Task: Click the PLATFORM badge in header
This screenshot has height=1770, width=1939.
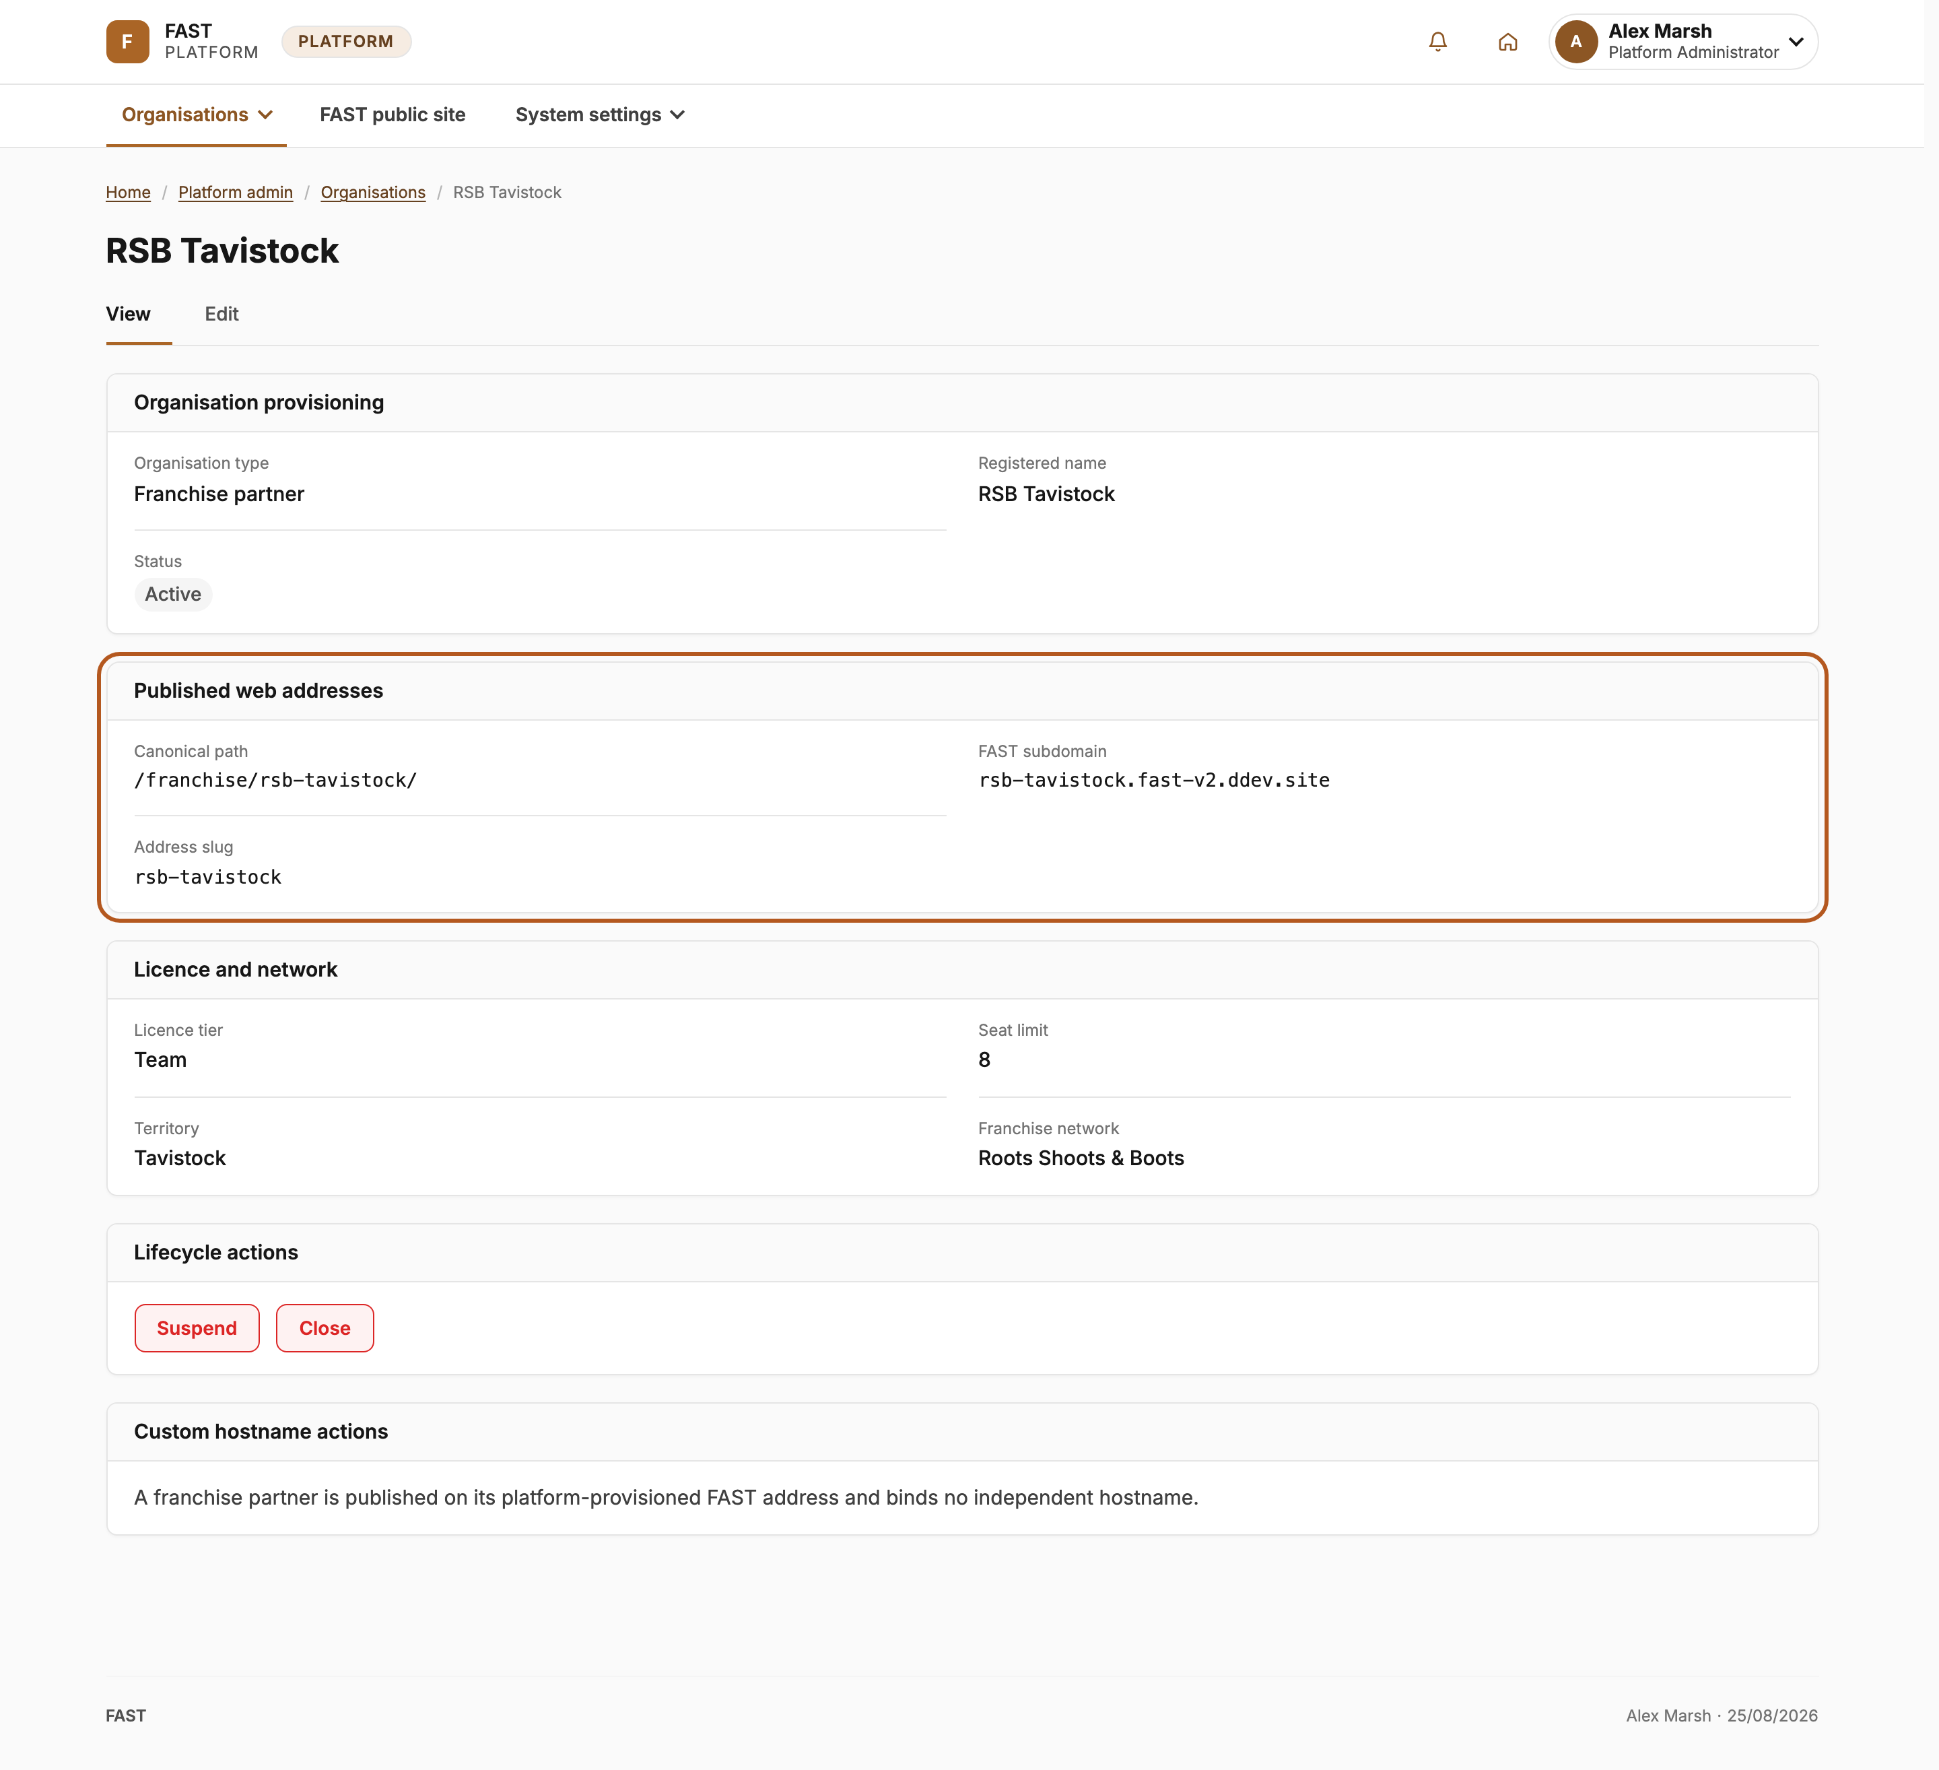Action: 345,41
